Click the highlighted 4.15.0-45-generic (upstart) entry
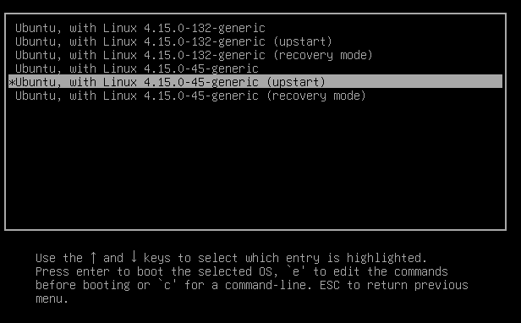The image size is (521, 323). pos(255,82)
